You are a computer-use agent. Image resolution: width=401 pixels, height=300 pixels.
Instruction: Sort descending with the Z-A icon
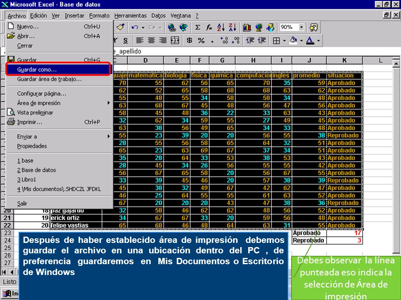coord(232,27)
